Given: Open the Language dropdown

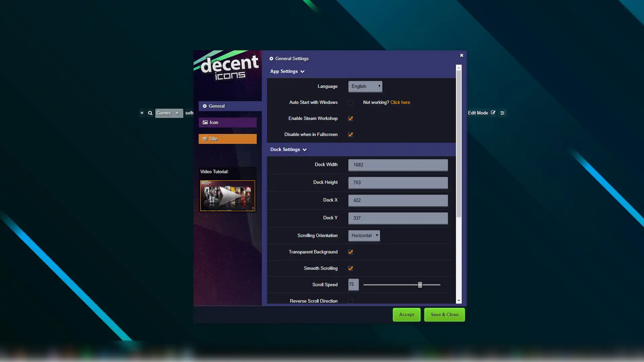Looking at the screenshot, I should (x=365, y=86).
